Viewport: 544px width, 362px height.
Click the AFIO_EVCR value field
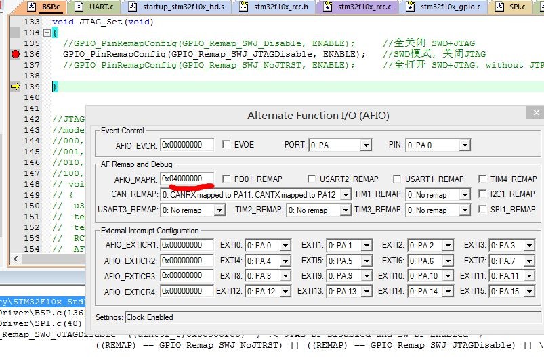pyautogui.click(x=187, y=145)
